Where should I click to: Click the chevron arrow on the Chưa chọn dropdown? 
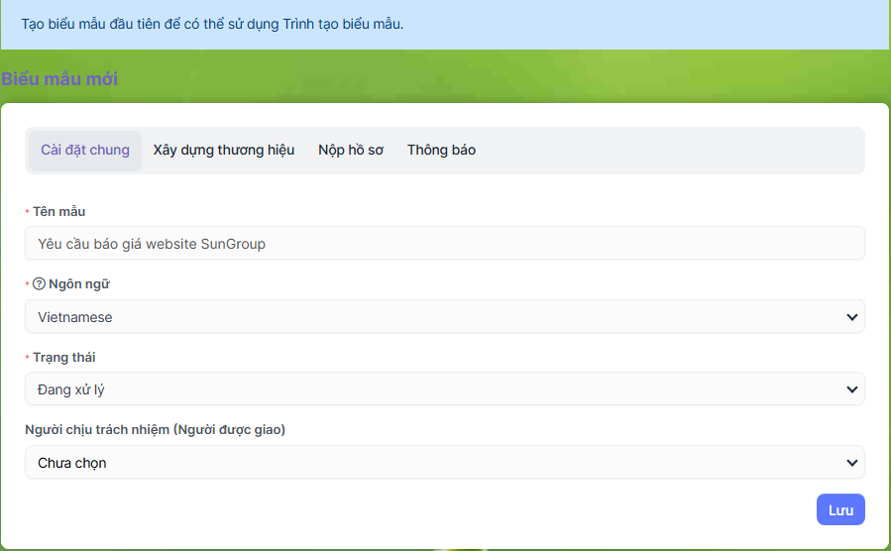click(851, 463)
